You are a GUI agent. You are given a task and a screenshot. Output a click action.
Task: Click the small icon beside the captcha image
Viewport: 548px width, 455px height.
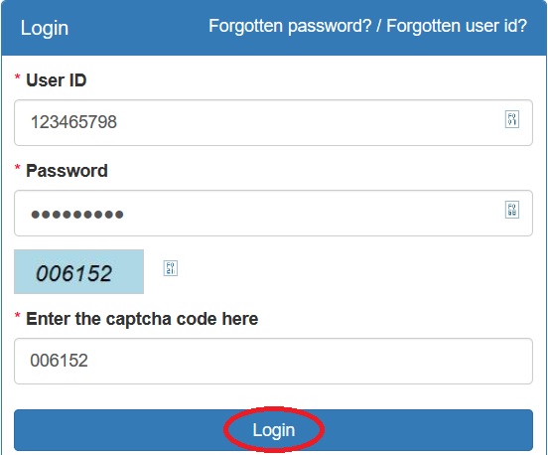point(171,268)
